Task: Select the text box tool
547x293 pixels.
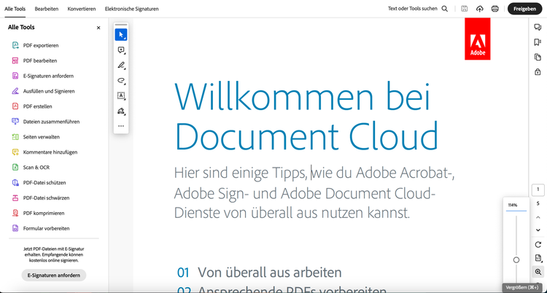Action: tap(121, 95)
